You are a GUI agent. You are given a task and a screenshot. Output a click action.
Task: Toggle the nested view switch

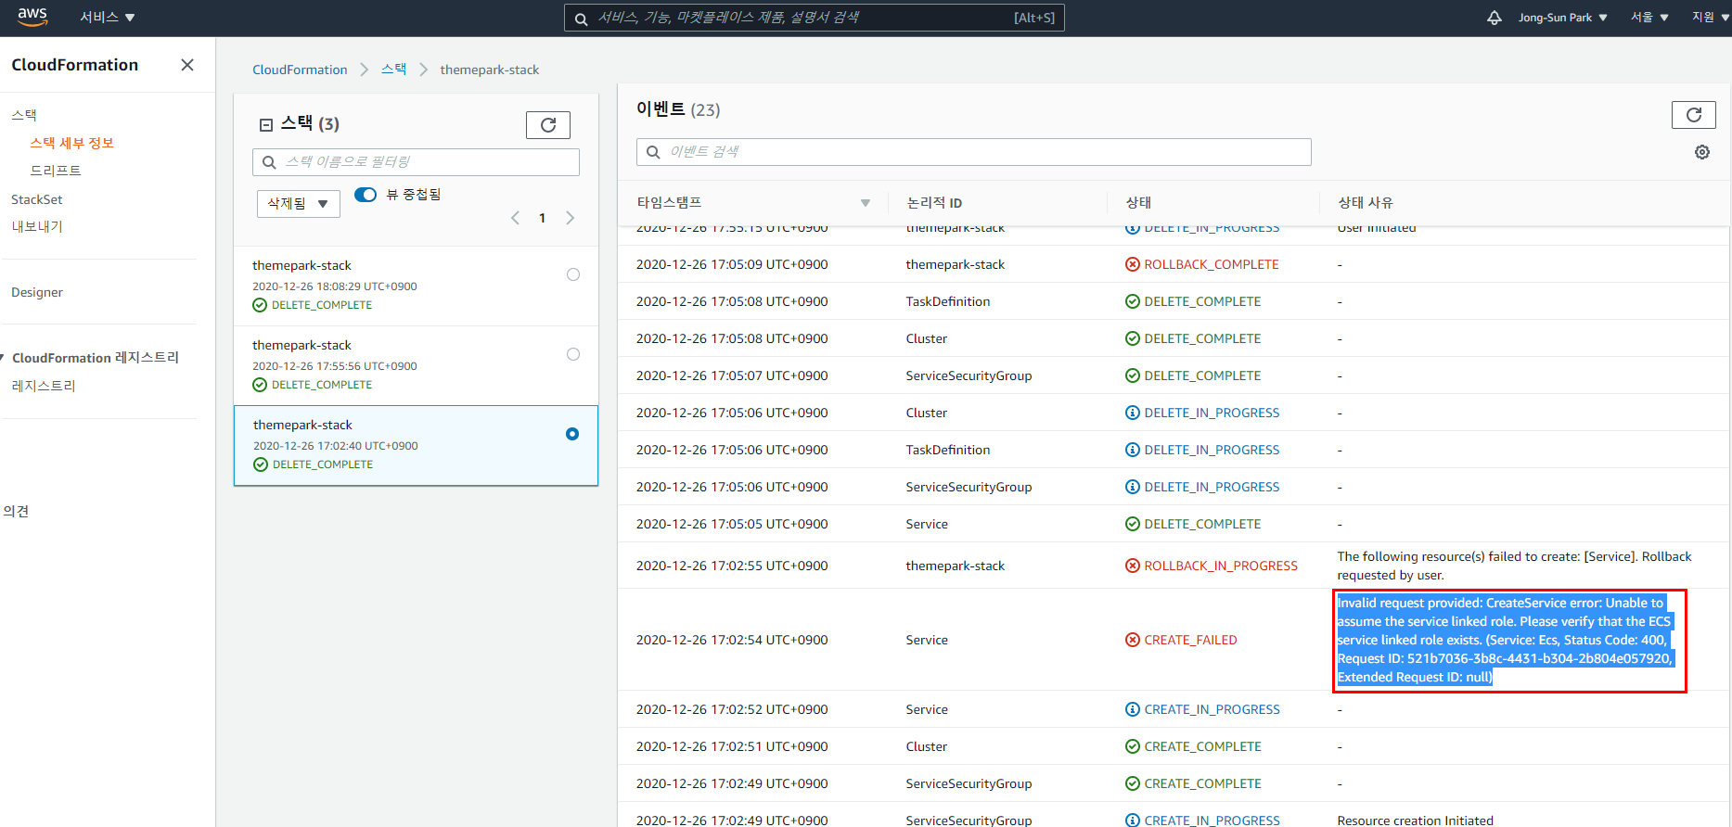366,195
